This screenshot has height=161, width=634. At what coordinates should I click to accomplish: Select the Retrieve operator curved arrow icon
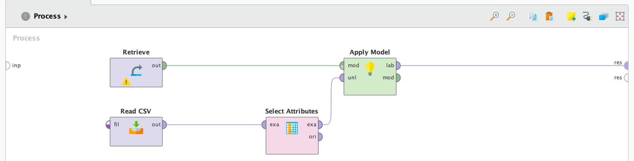pos(136,71)
